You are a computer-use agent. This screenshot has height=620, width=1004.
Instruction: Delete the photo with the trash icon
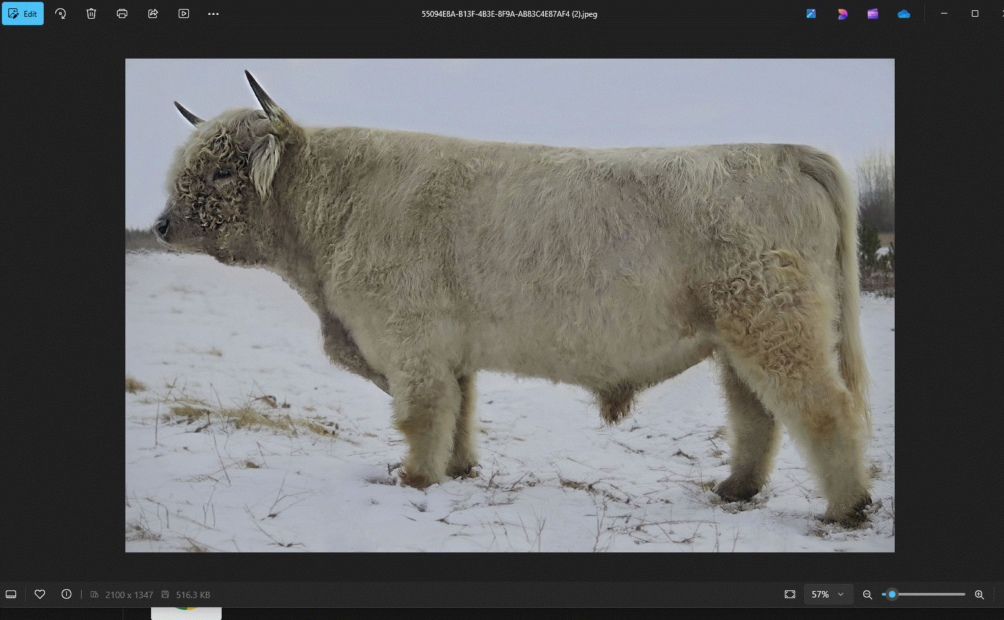click(91, 14)
